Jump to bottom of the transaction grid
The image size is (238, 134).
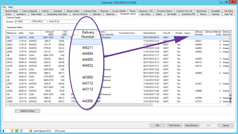(x=230, y=101)
